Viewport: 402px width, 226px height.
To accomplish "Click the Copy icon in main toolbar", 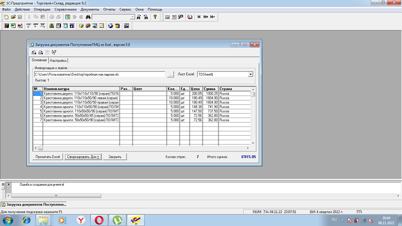I will click(36, 17).
